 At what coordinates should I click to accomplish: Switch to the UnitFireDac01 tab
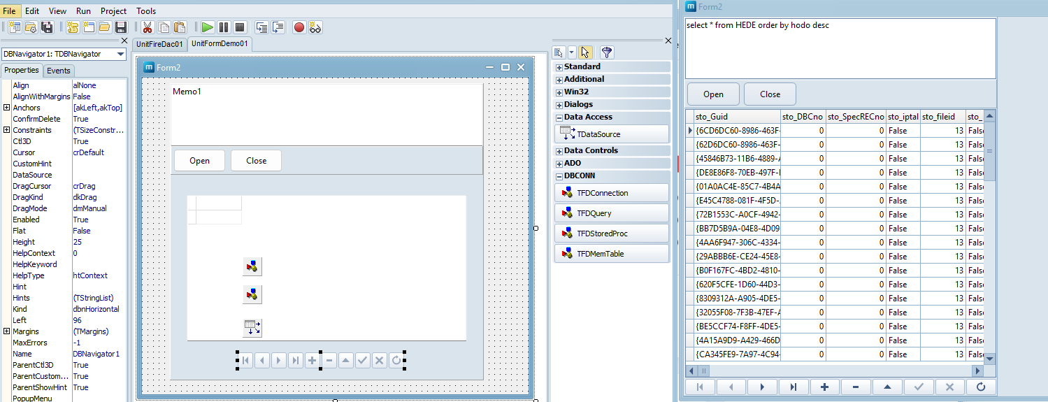(159, 44)
